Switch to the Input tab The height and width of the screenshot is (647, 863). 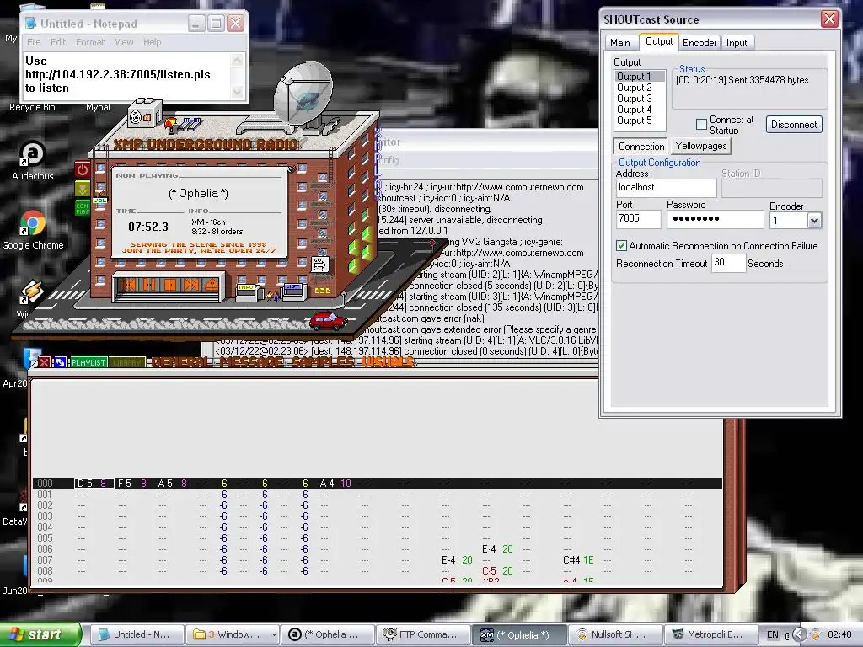tap(737, 43)
